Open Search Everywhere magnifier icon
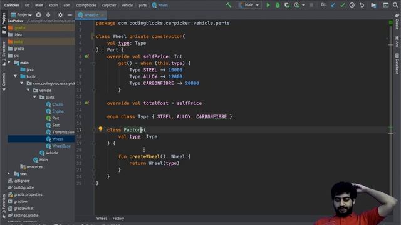Screen dimensions: 401x225 tap(395, 5)
